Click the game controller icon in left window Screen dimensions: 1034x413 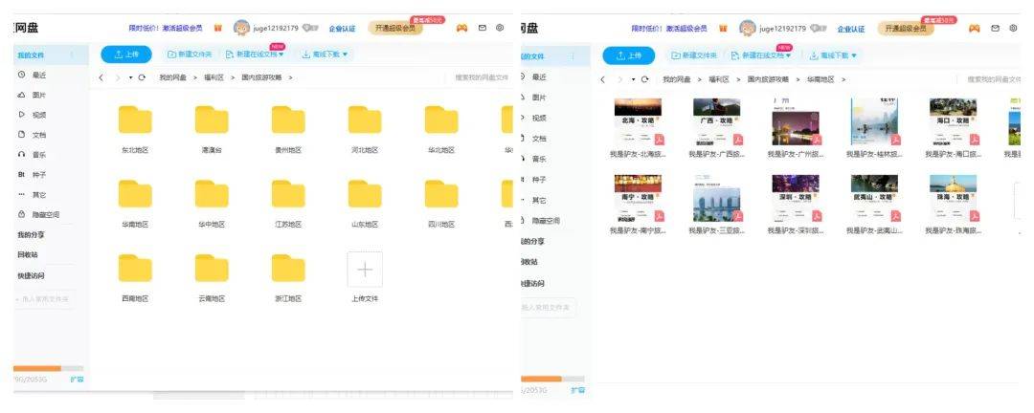[462, 29]
